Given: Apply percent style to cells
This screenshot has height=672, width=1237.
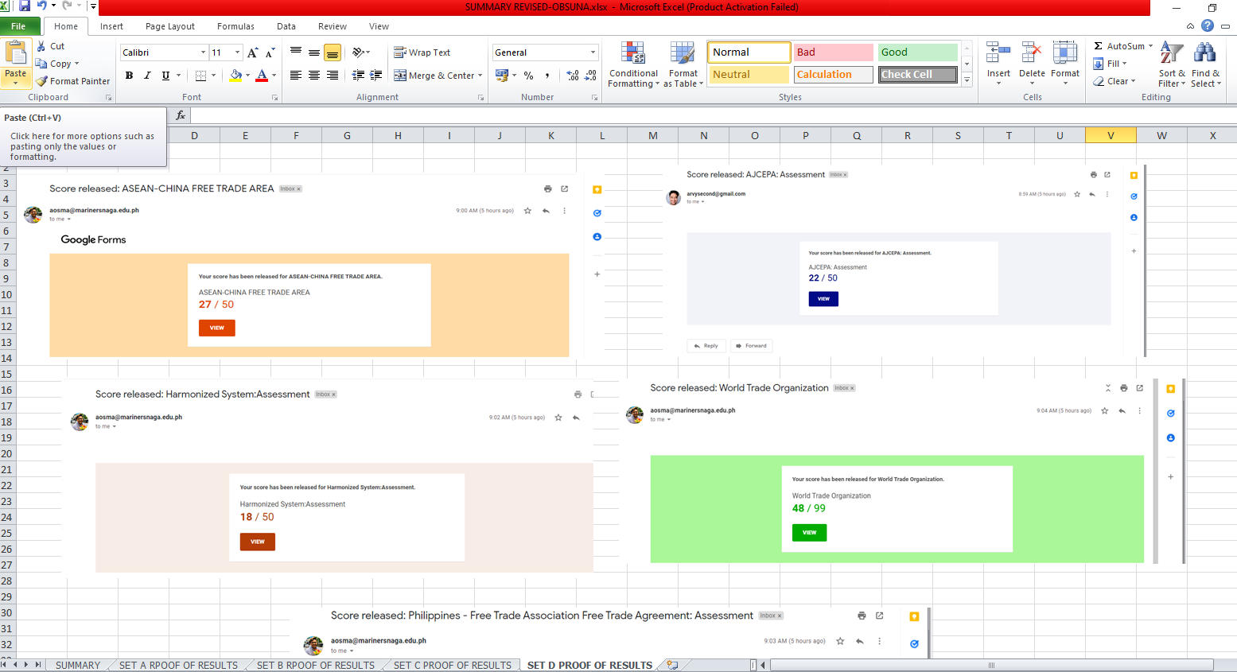Looking at the screenshot, I should [528, 76].
